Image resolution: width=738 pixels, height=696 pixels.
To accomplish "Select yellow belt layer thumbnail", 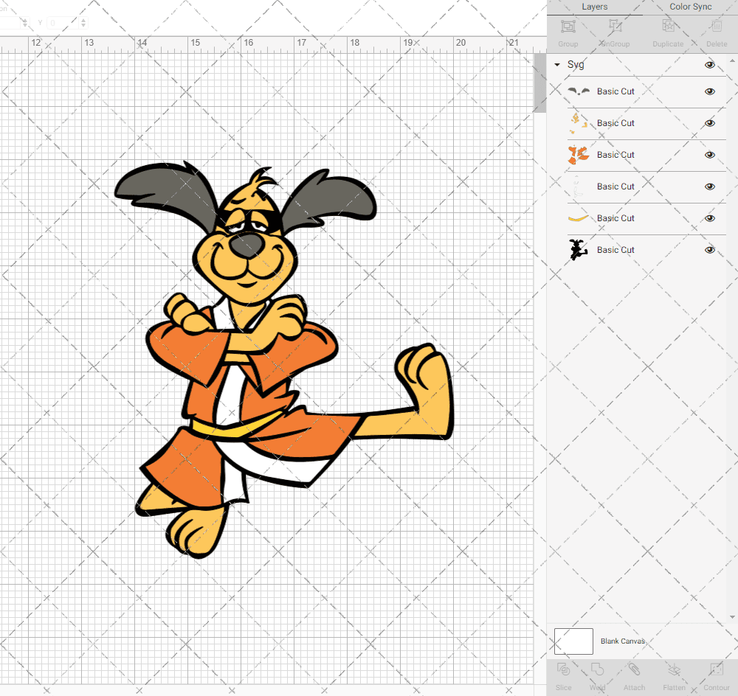I will [x=579, y=218].
